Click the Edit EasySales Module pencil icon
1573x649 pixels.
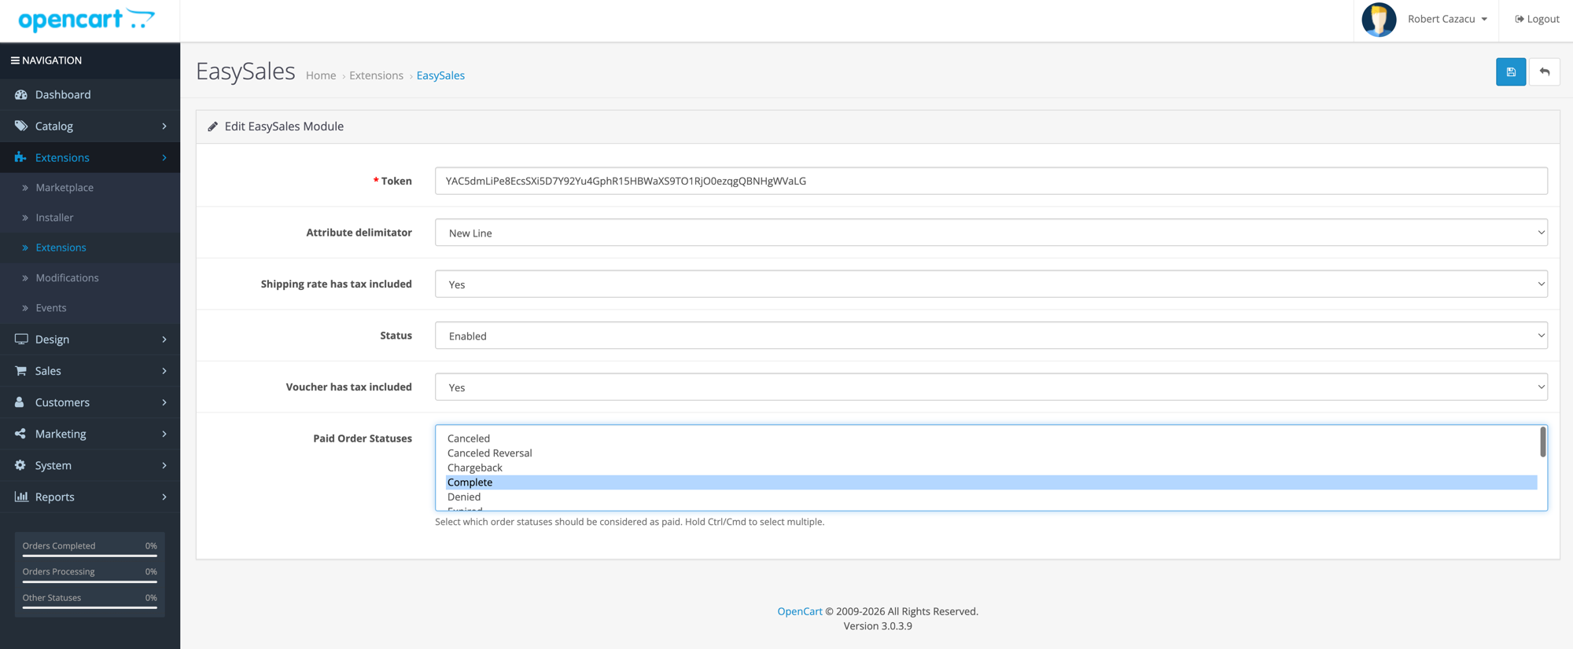tap(212, 126)
